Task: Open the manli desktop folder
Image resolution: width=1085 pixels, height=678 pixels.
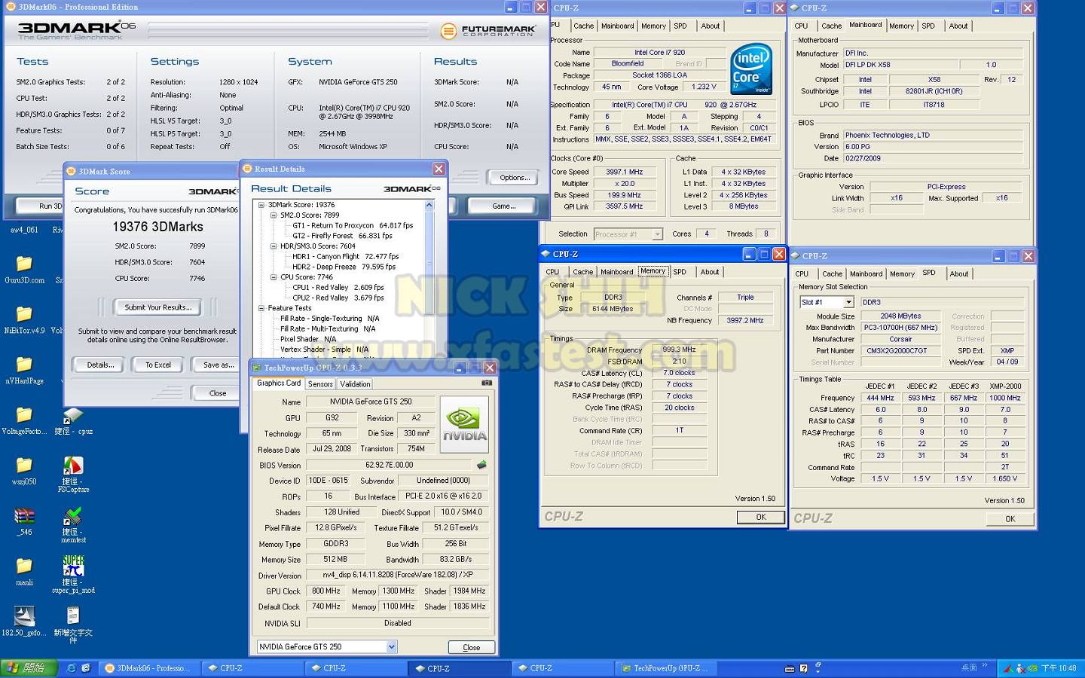Action: coord(24,572)
